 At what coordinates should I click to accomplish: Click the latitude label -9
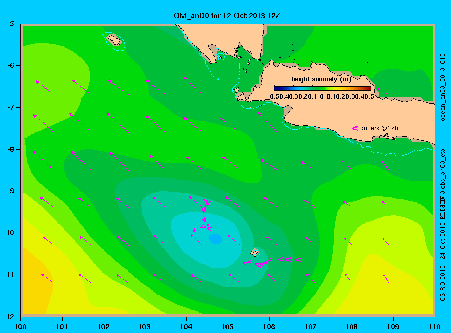[10, 191]
